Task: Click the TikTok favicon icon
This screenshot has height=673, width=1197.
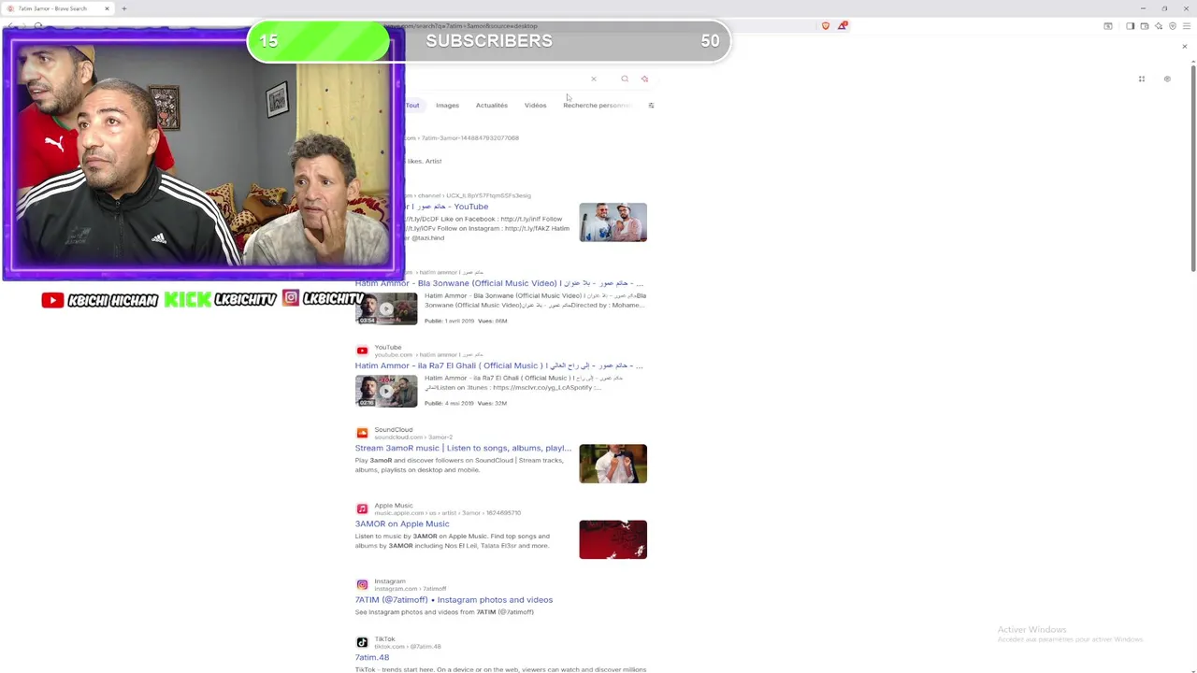Action: pyautogui.click(x=362, y=642)
